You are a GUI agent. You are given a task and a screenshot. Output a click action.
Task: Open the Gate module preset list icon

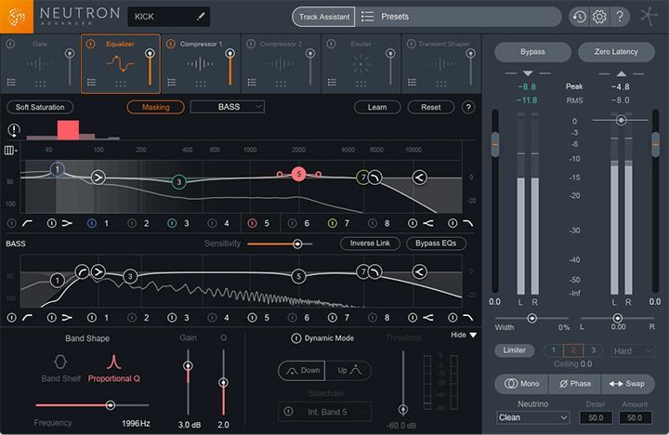[11, 82]
